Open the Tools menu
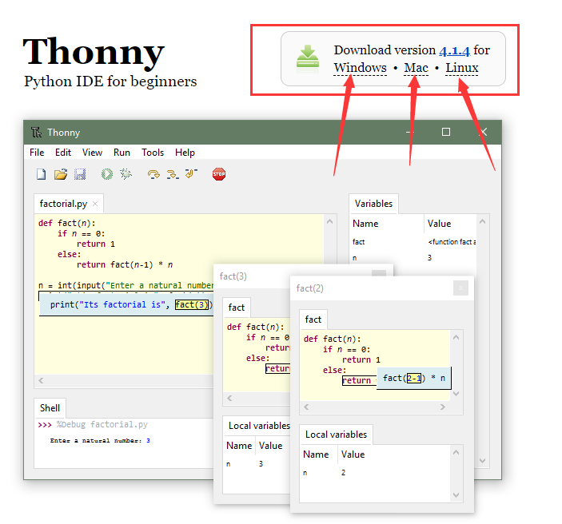 click(x=153, y=153)
